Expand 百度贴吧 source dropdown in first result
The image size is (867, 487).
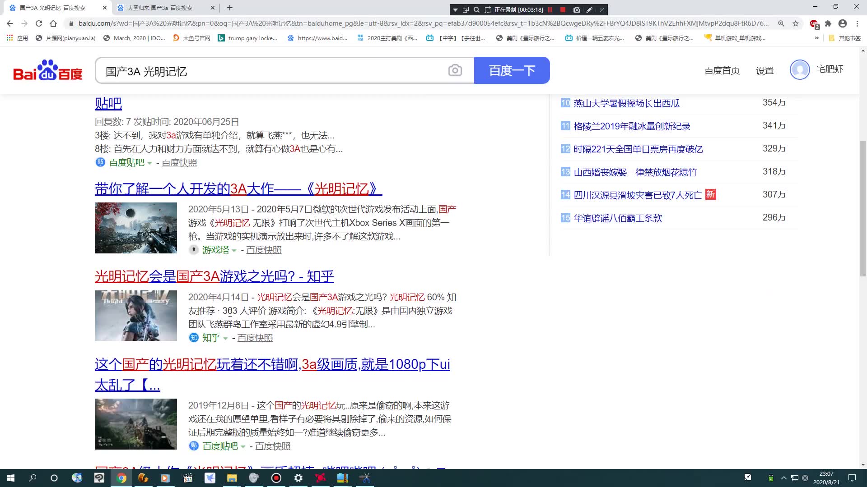pyautogui.click(x=149, y=163)
